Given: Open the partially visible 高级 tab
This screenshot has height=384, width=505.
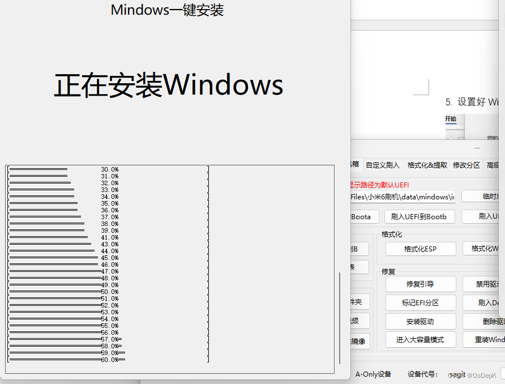Looking at the screenshot, I should pos(493,165).
